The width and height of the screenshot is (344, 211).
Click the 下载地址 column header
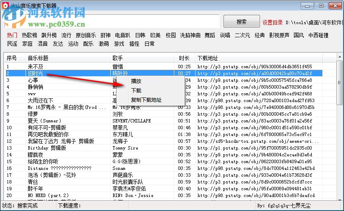coord(259,58)
